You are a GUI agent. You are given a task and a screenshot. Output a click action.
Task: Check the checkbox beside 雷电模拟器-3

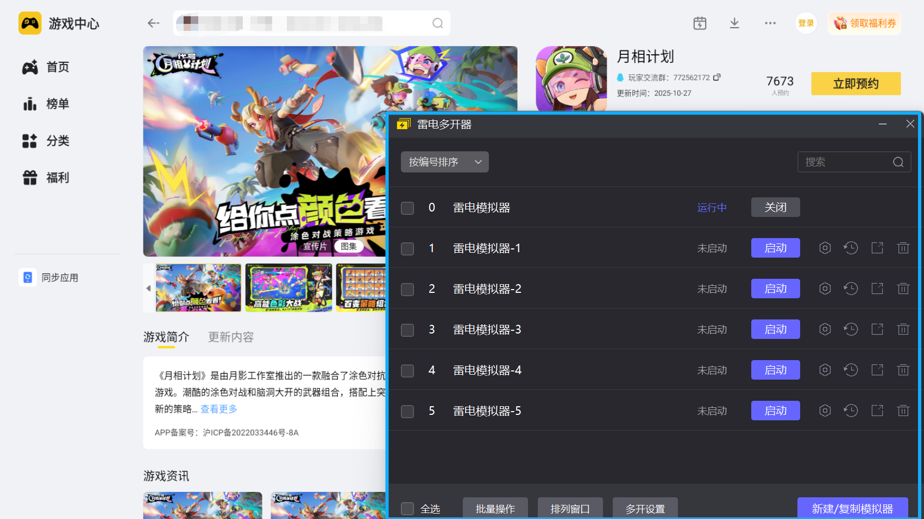click(407, 330)
